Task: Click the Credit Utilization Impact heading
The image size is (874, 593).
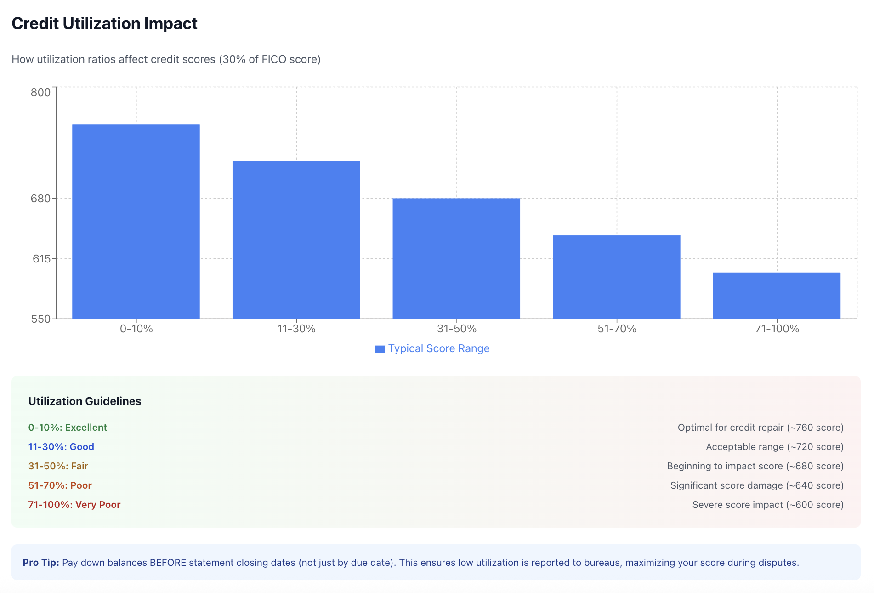Action: tap(104, 23)
